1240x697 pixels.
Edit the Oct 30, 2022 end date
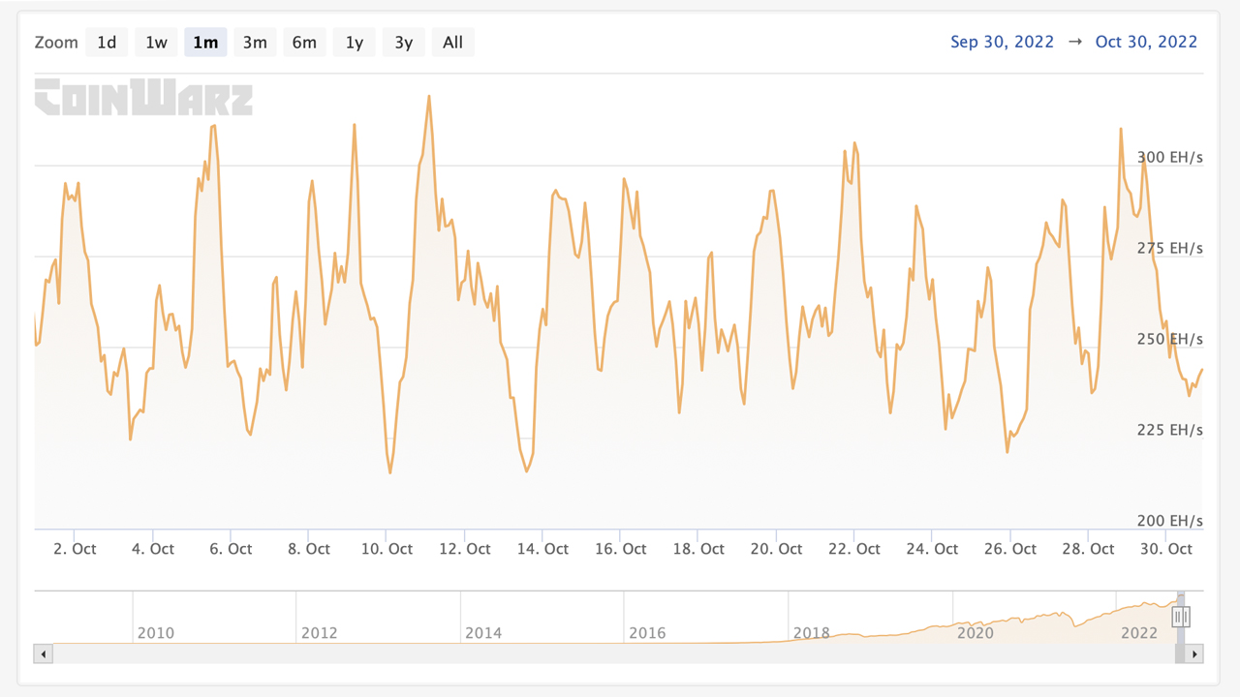1146,42
